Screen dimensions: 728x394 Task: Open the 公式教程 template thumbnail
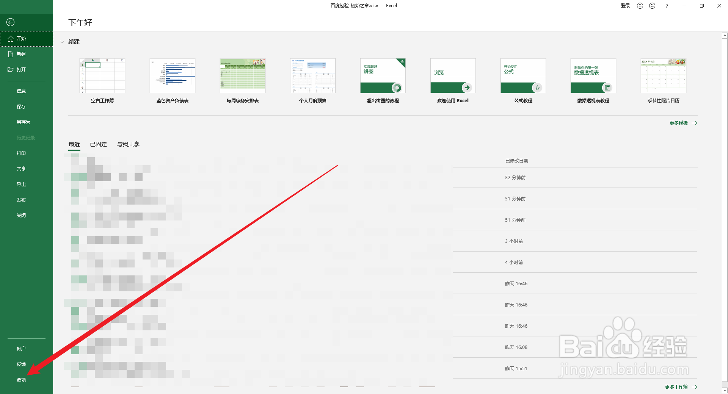[523, 76]
